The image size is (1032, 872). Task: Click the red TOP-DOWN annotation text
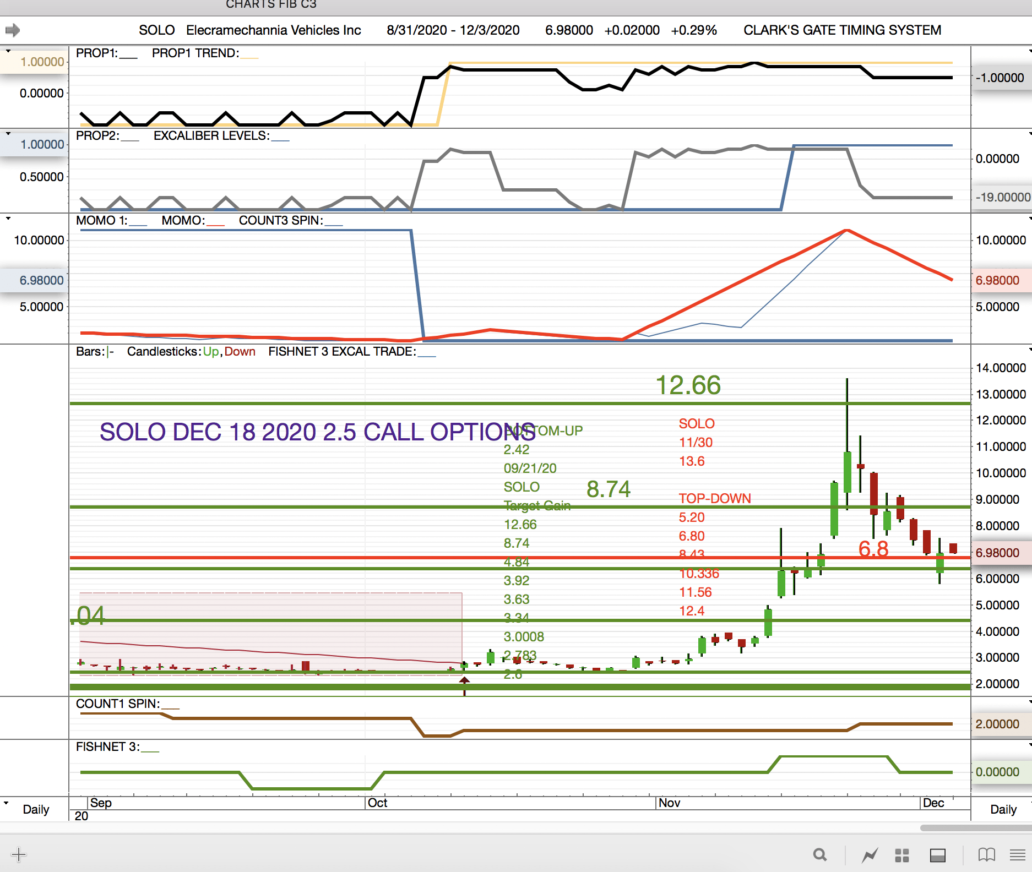tap(715, 498)
